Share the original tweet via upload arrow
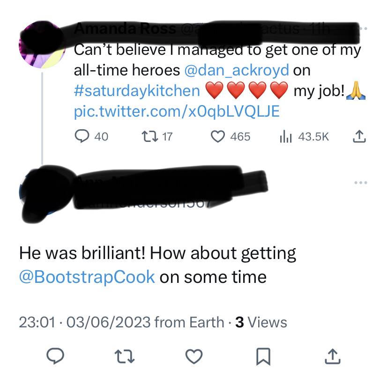Screen dimensions: 388x392 click(359, 136)
